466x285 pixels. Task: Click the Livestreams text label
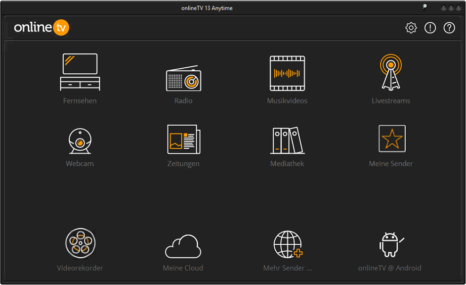(x=391, y=101)
